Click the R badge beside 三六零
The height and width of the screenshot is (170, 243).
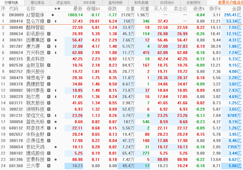(x=49, y=166)
